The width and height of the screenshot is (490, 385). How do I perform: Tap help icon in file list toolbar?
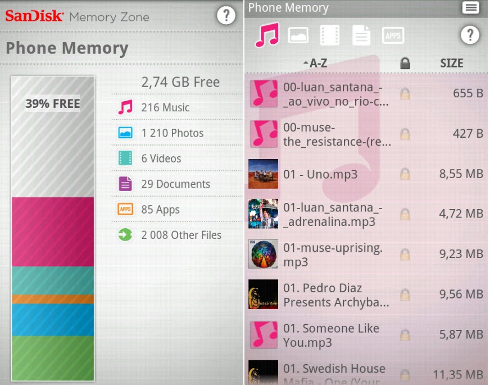(x=470, y=35)
